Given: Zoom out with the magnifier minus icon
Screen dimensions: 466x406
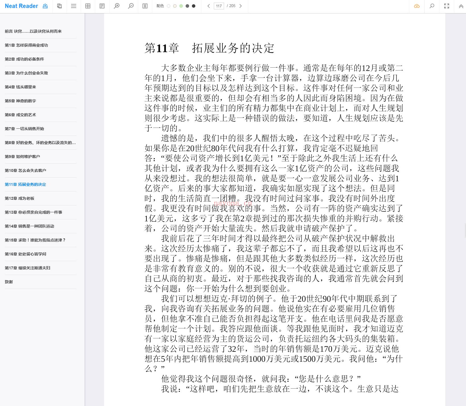Looking at the screenshot, I should pos(131,6).
